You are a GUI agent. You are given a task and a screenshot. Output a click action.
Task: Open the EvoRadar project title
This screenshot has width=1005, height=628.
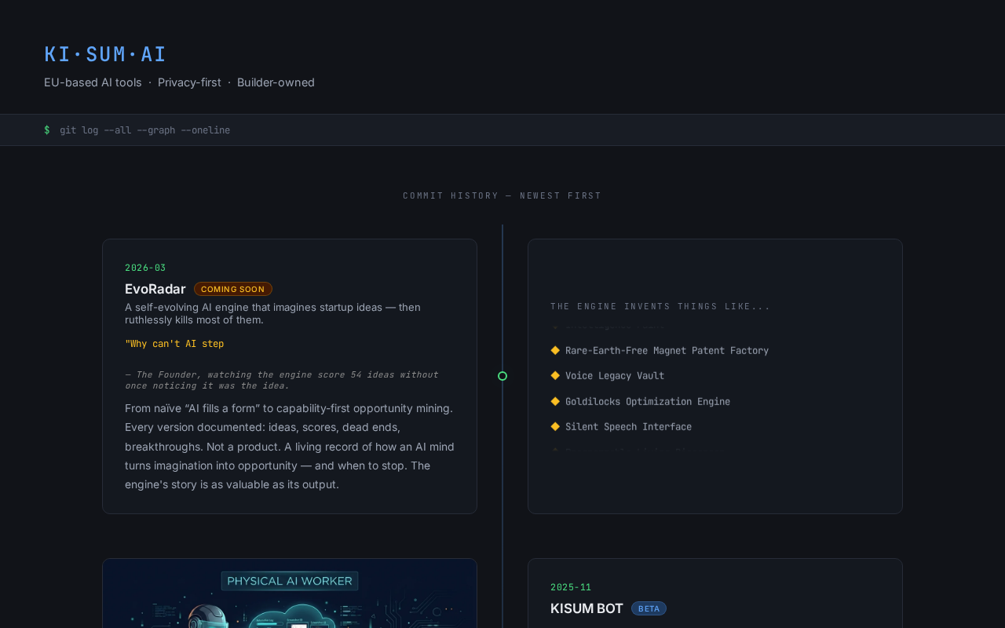coord(155,289)
